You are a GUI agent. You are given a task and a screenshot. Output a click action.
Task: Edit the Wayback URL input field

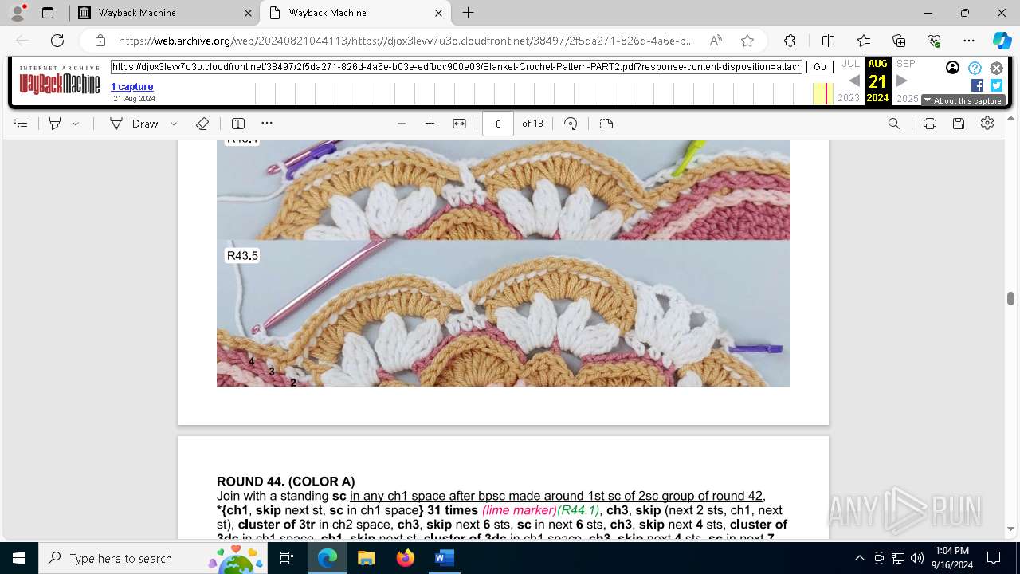tap(457, 67)
